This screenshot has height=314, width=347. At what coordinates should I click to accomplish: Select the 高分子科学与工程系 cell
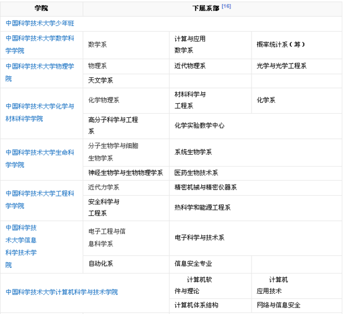(x=126, y=126)
